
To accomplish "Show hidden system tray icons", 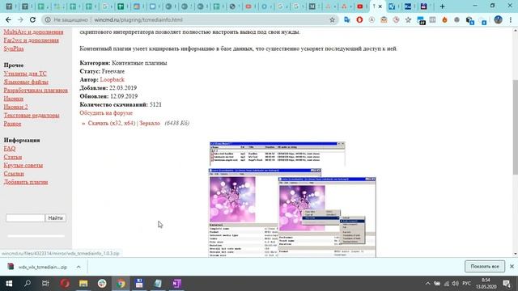I will [x=428, y=284].
